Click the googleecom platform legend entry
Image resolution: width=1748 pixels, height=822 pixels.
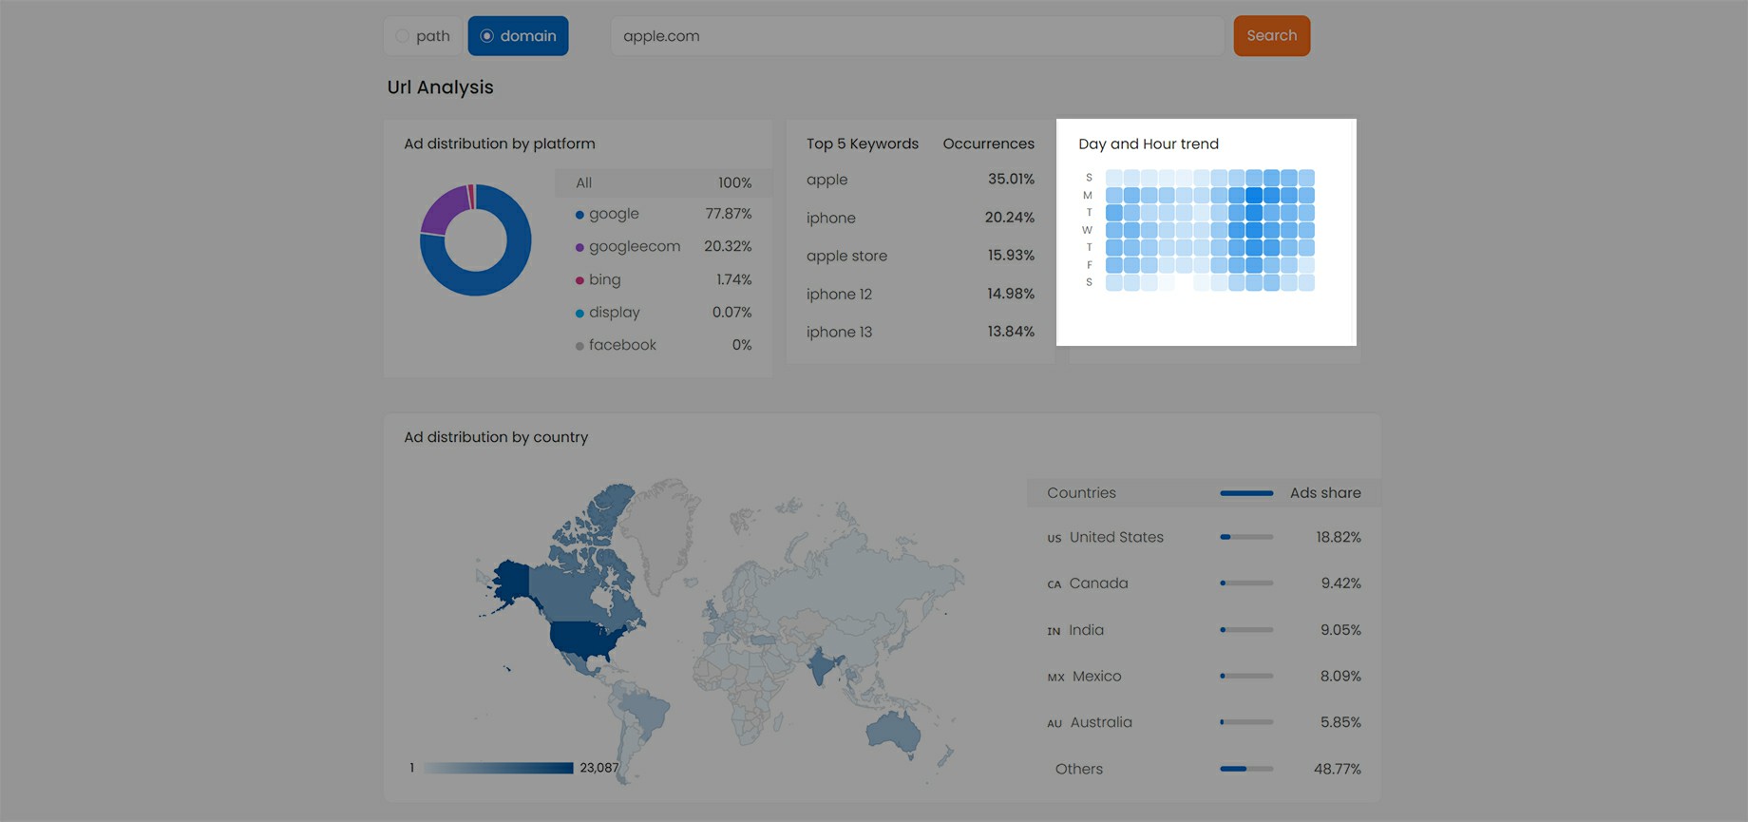628,247
